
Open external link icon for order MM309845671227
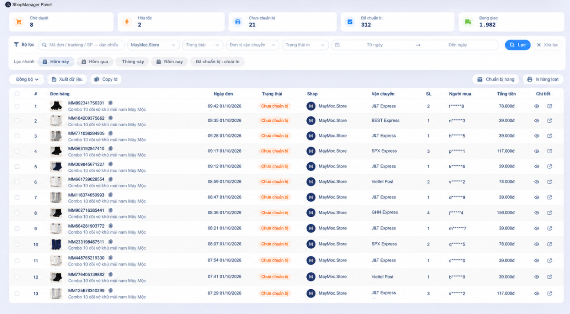(550, 167)
